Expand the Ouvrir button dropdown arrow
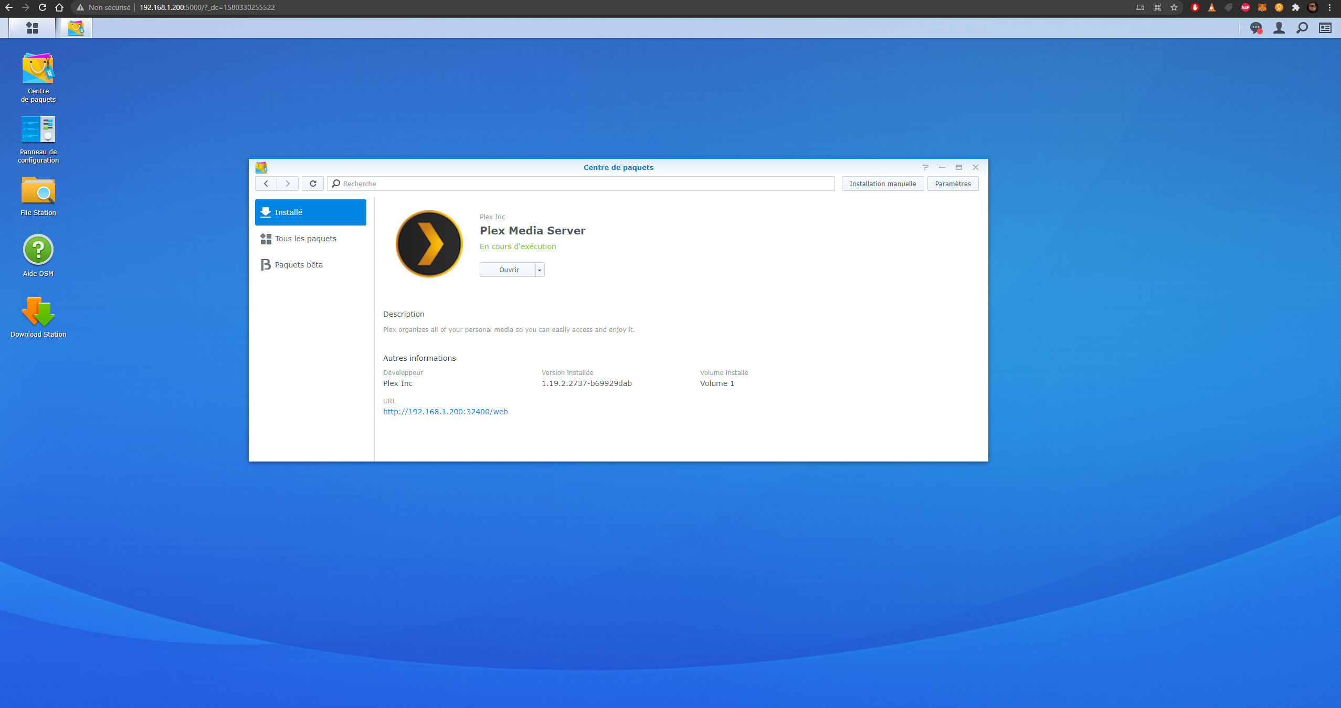 (x=540, y=270)
